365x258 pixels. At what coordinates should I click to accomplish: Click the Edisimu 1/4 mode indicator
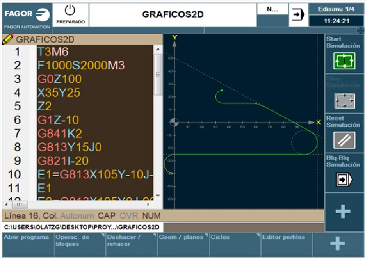[x=336, y=9]
